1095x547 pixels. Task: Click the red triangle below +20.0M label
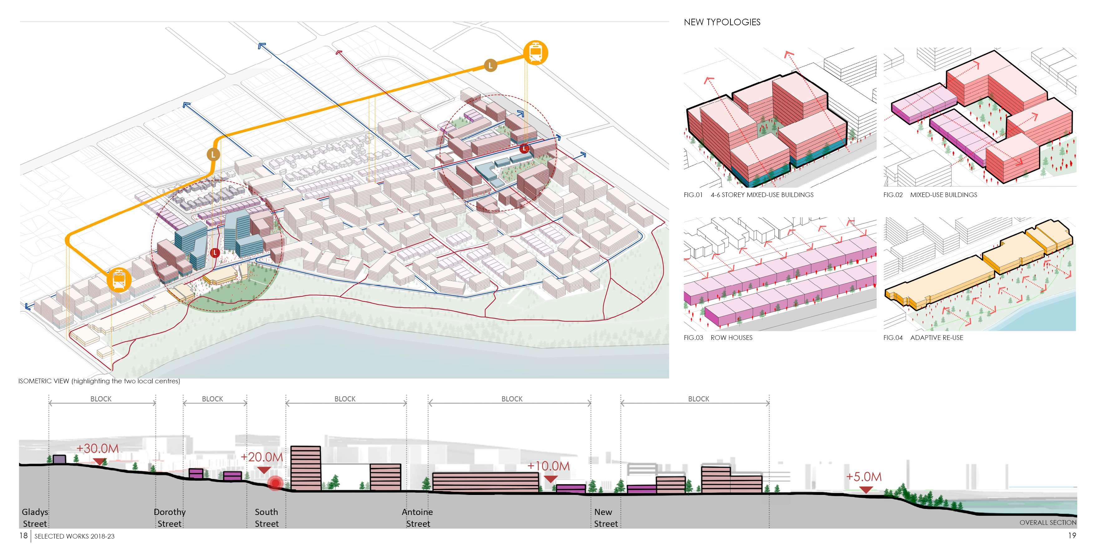263,470
